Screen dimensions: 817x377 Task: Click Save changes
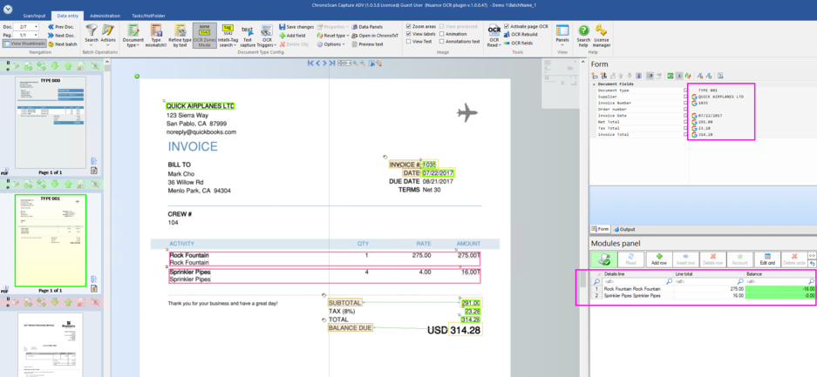pos(299,27)
